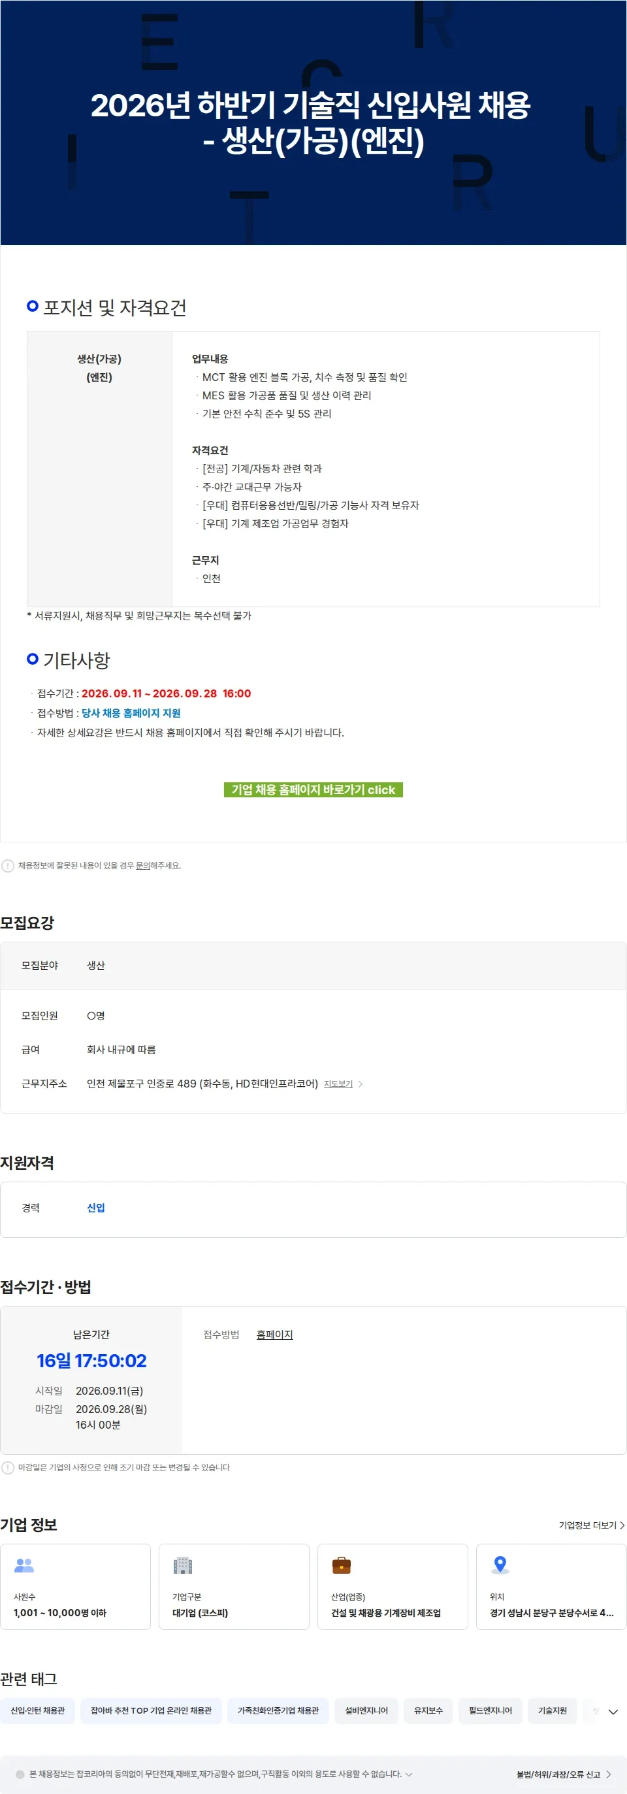Click the 2026년 하반기 기술직 신입사원 채용 banner title
This screenshot has width=627, height=1794.
[310, 123]
